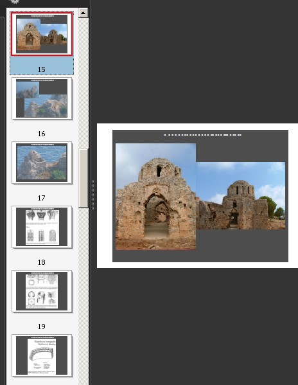298x385 pixels.
Task: Open slide 17 thumbnail showing sea rock
Action: point(42,163)
